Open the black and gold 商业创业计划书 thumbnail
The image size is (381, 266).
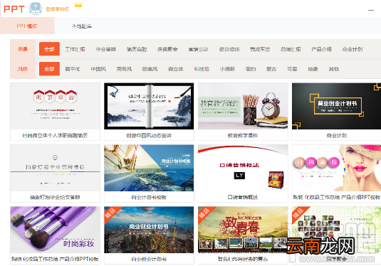(x=337, y=106)
